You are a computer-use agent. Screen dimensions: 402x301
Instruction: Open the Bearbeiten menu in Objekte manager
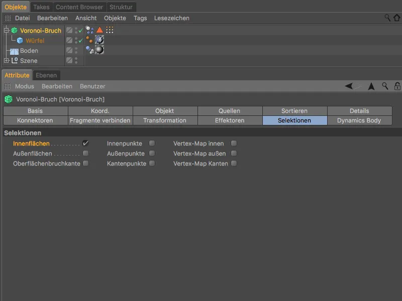pyautogui.click(x=52, y=18)
